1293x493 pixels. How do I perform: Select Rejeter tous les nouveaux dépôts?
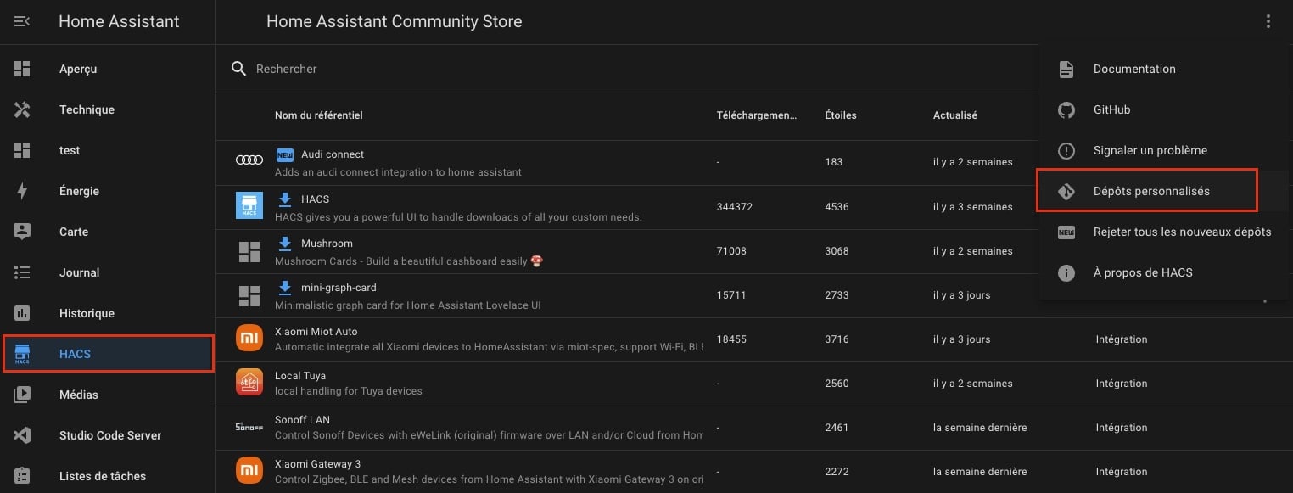[x=1166, y=232]
